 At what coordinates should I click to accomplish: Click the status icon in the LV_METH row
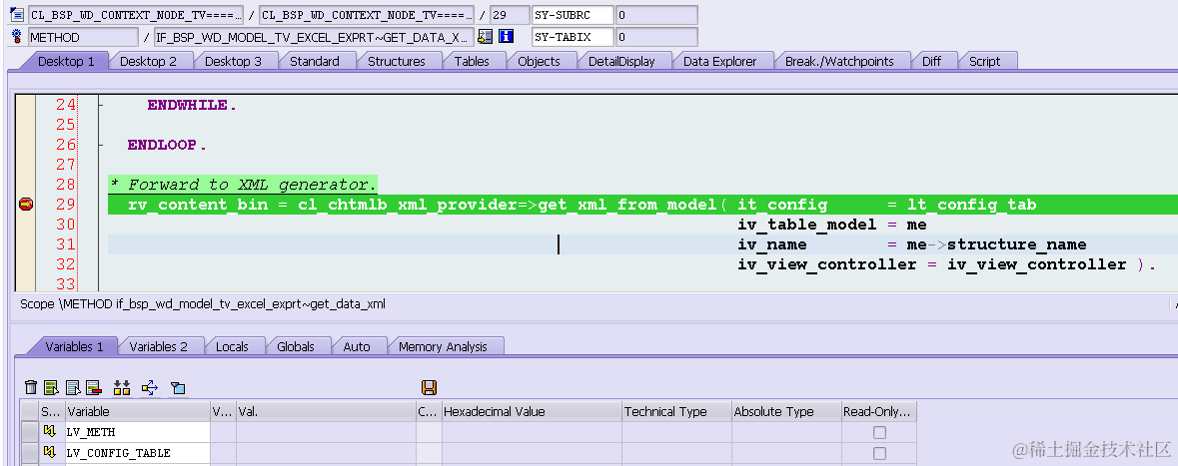50,431
